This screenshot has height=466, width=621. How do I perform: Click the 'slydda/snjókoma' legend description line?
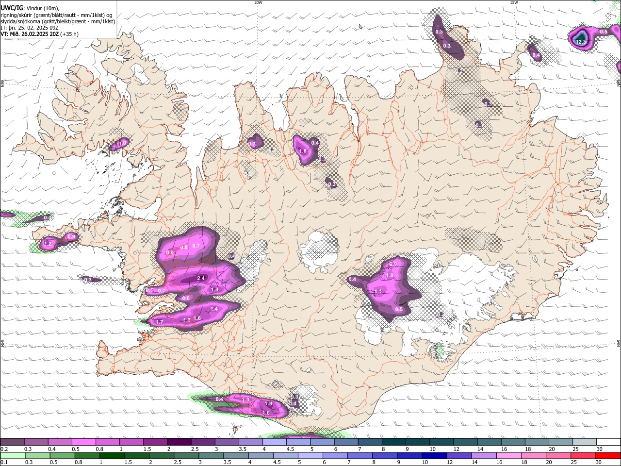click(x=58, y=21)
